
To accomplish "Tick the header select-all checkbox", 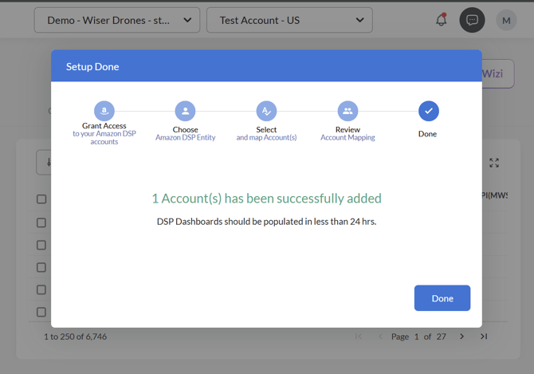I will [41, 199].
